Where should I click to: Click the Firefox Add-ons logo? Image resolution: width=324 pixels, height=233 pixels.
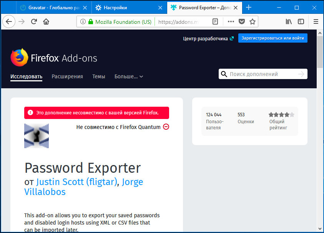point(54,58)
